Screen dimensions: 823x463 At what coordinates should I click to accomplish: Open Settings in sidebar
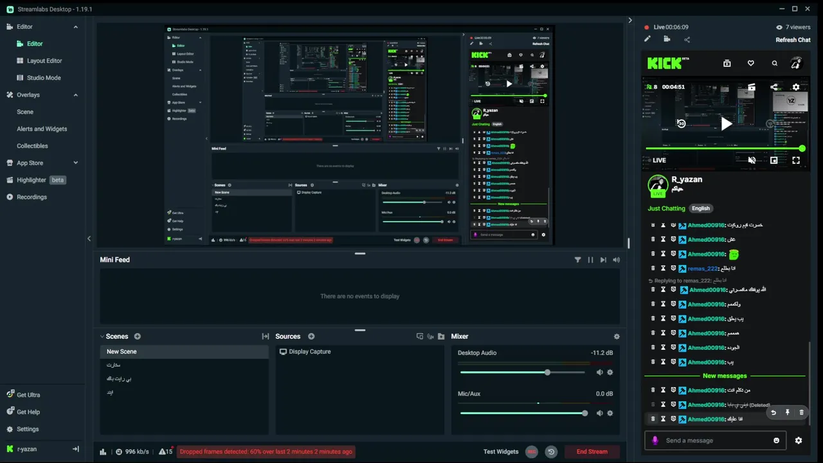[28, 429]
